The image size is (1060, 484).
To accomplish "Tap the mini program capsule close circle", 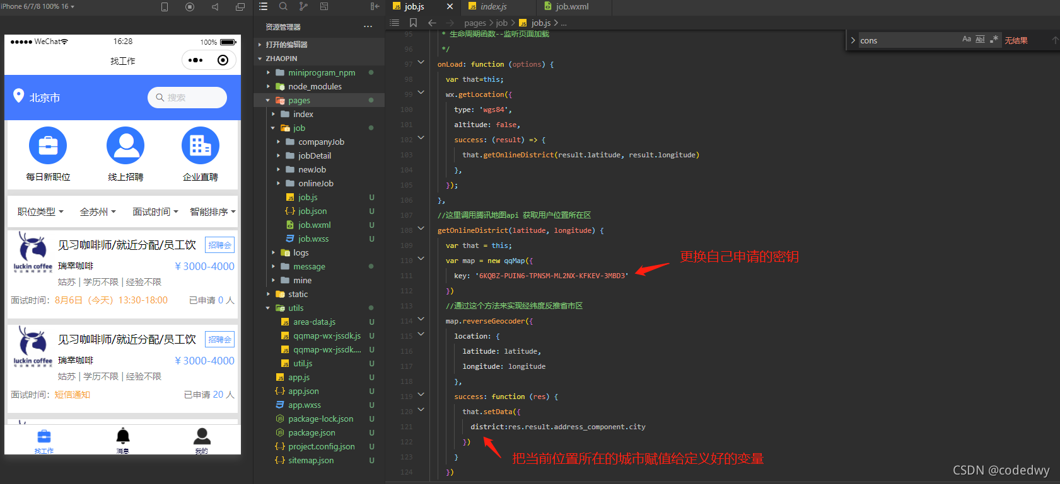I will (223, 60).
